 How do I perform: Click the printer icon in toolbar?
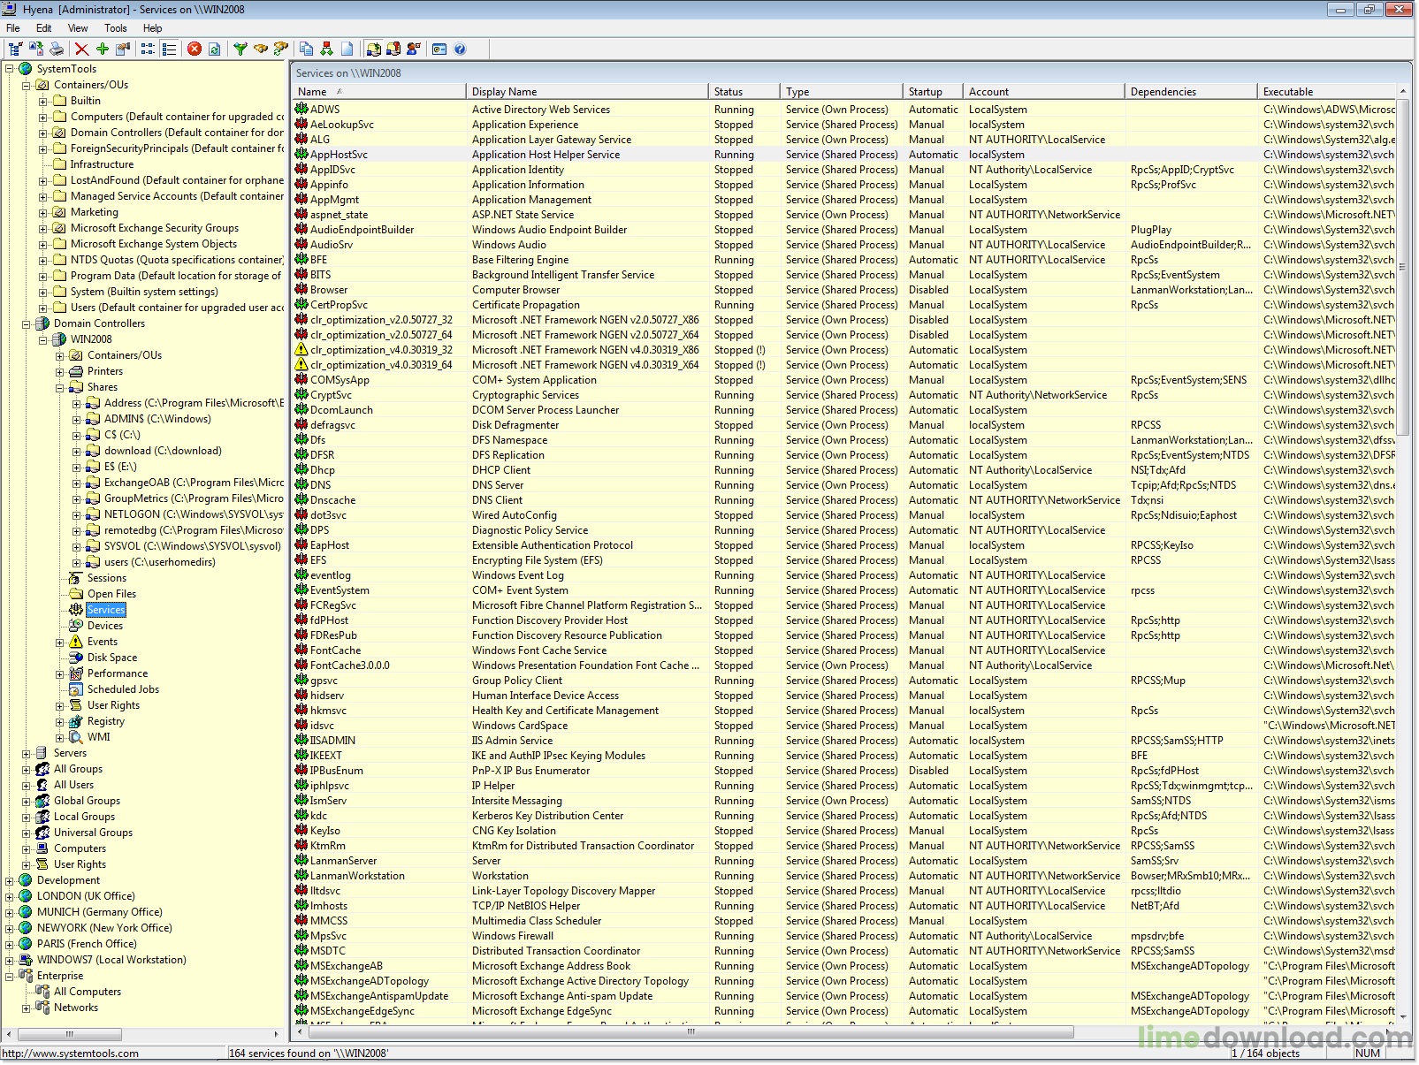coord(57,49)
